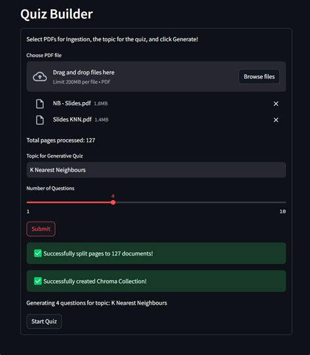The width and height of the screenshot is (310, 355).
Task: Click the Quiz Builder heading
Action: tap(57, 14)
